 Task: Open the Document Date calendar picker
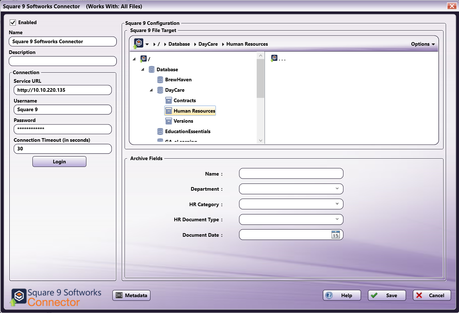coord(336,235)
